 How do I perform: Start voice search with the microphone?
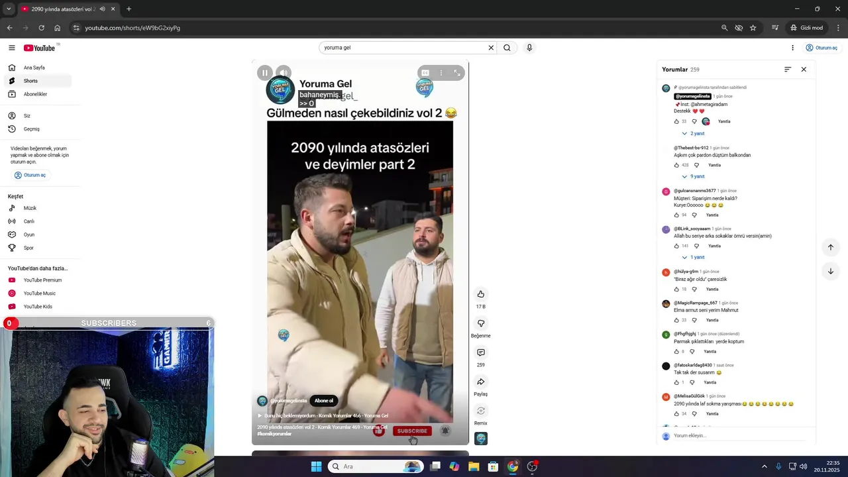point(529,48)
